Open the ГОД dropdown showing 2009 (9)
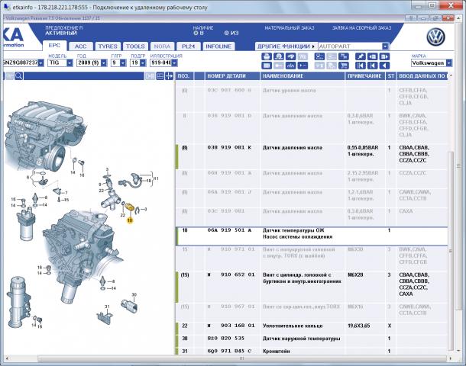 (x=104, y=63)
